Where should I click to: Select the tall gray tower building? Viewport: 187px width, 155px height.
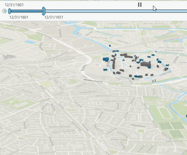tap(113, 64)
